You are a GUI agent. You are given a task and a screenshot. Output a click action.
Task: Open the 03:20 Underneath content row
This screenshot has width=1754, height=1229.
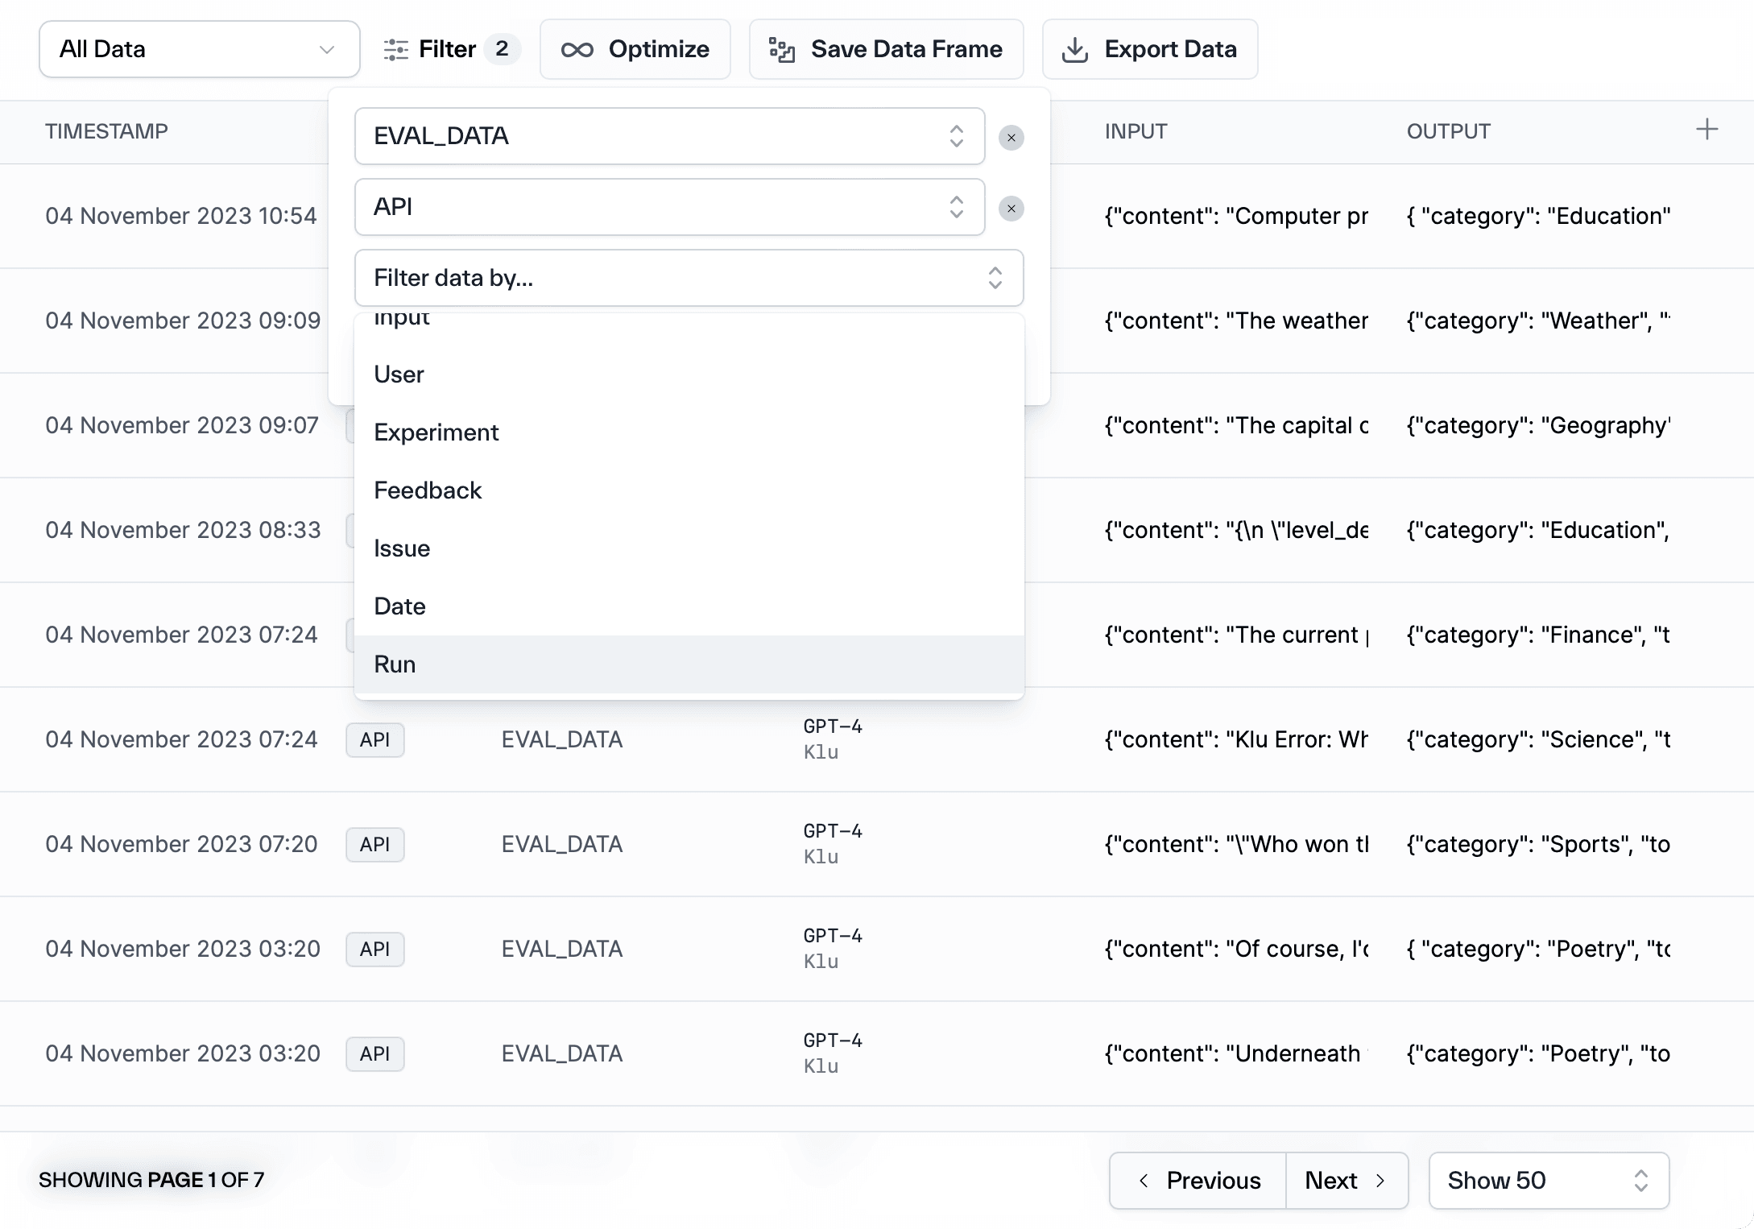1231,1053
